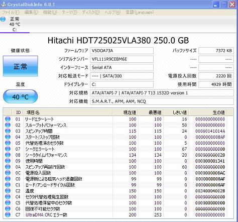Open the ヘルプ(H) menu
The height and width of the screenshot is (222, 238).
coord(112,12)
